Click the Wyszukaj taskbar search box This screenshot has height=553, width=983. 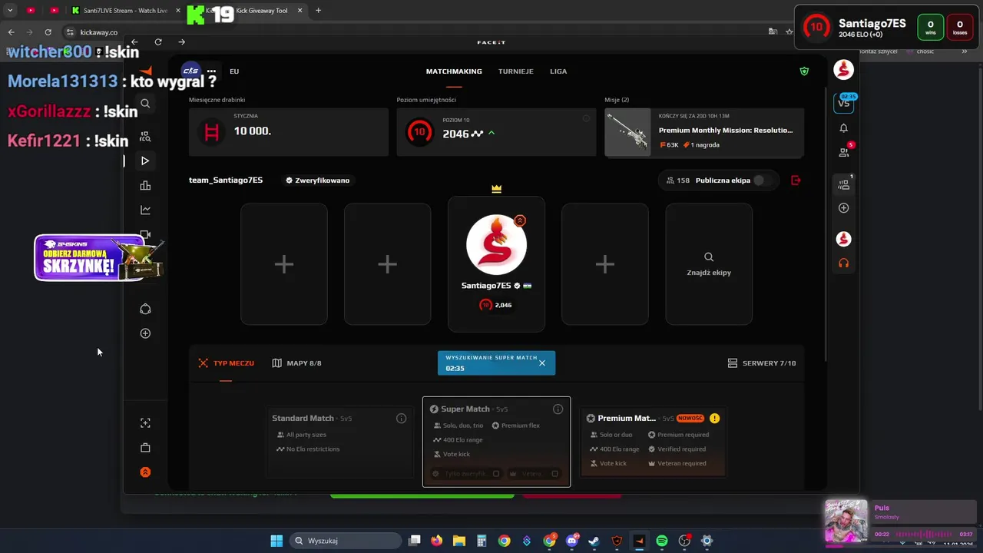pos(345,541)
